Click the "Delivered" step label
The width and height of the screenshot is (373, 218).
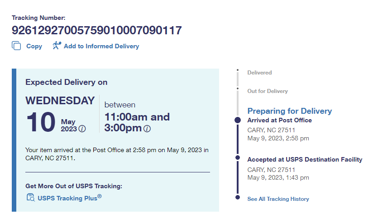pos(259,73)
